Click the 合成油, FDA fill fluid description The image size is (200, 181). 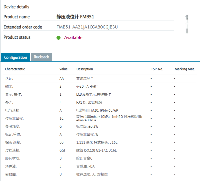(x=85, y=166)
